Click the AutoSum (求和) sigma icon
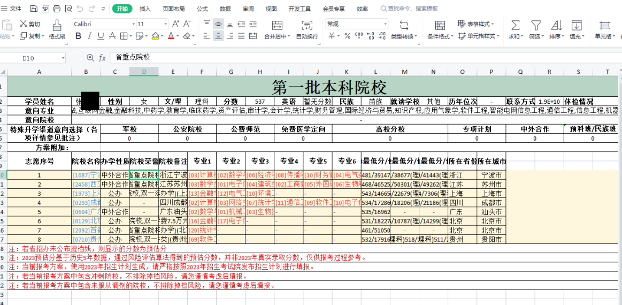622x305 pixels. pyautogui.click(x=515, y=26)
